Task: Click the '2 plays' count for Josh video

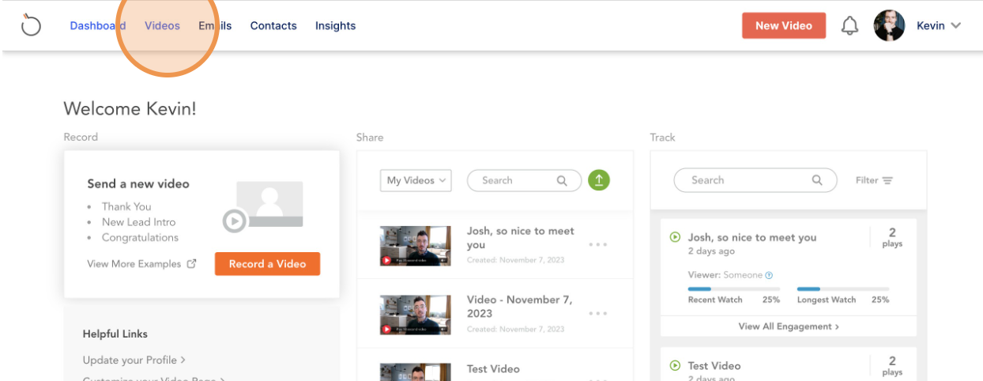Action: 892,237
